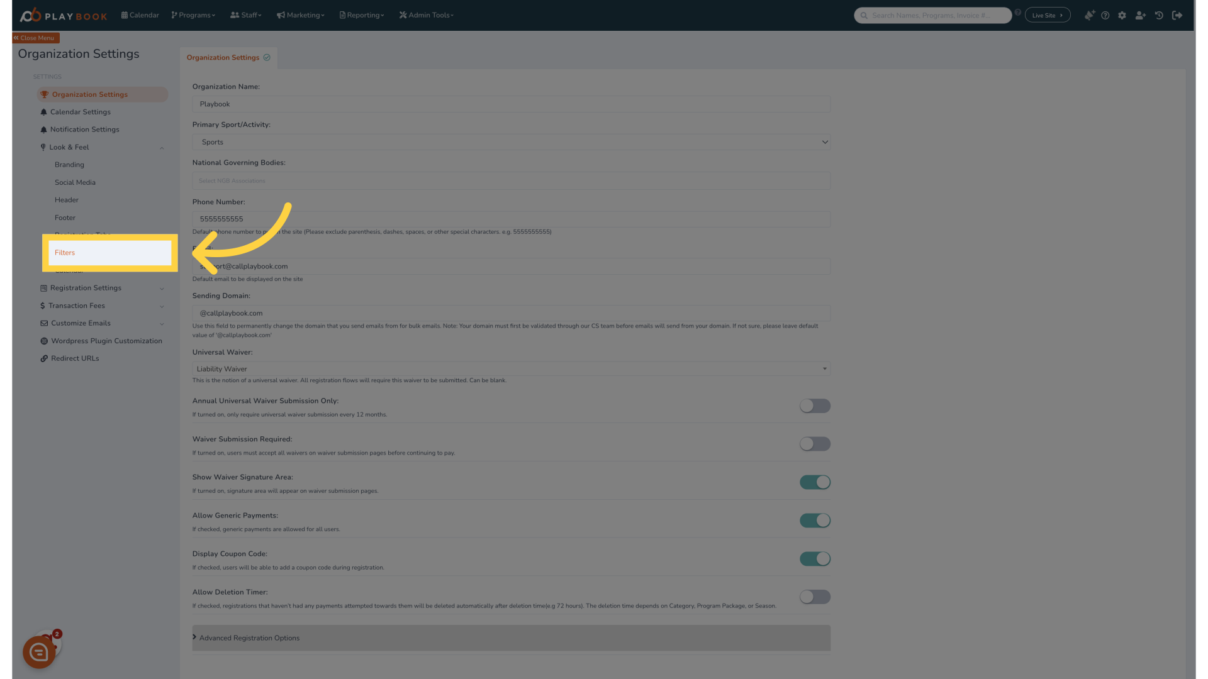This screenshot has width=1208, height=679.
Task: Toggle Annual Universal Waiver Submission Only
Action: tap(814, 406)
